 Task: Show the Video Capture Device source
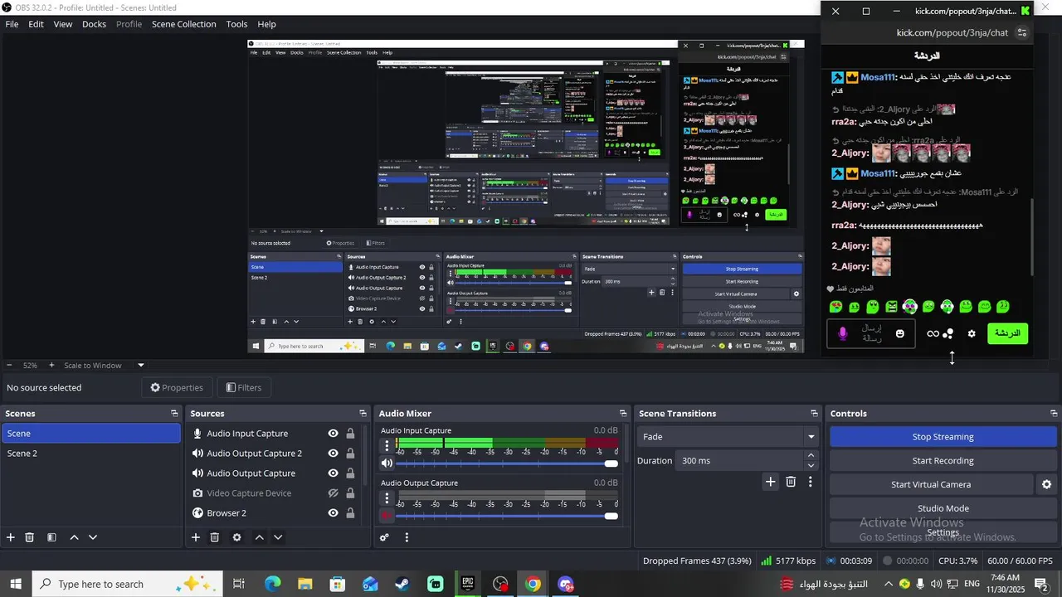333,493
